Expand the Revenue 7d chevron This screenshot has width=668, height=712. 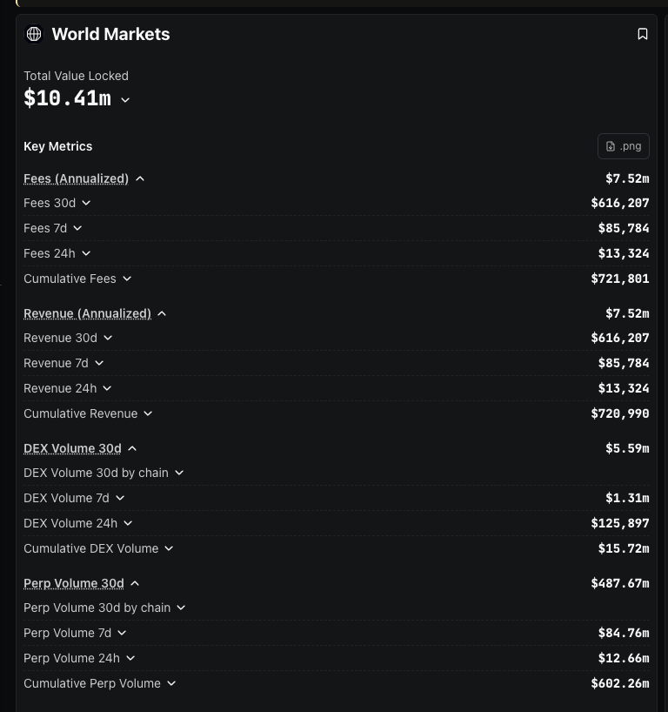[99, 363]
